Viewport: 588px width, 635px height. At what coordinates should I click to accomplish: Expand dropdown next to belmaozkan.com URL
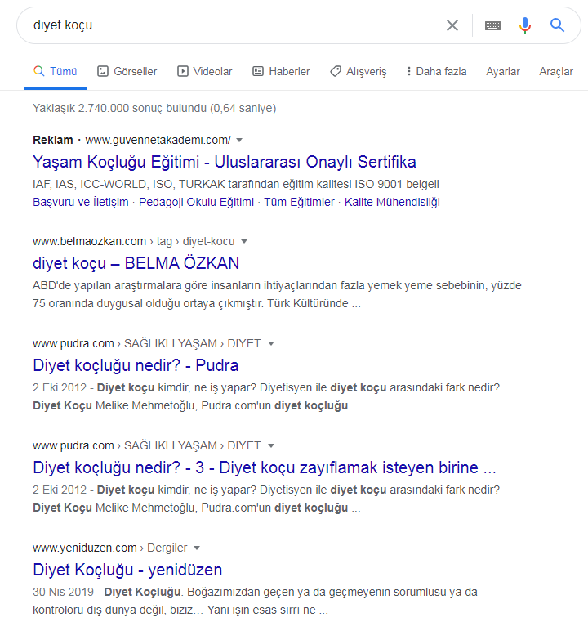[244, 241]
